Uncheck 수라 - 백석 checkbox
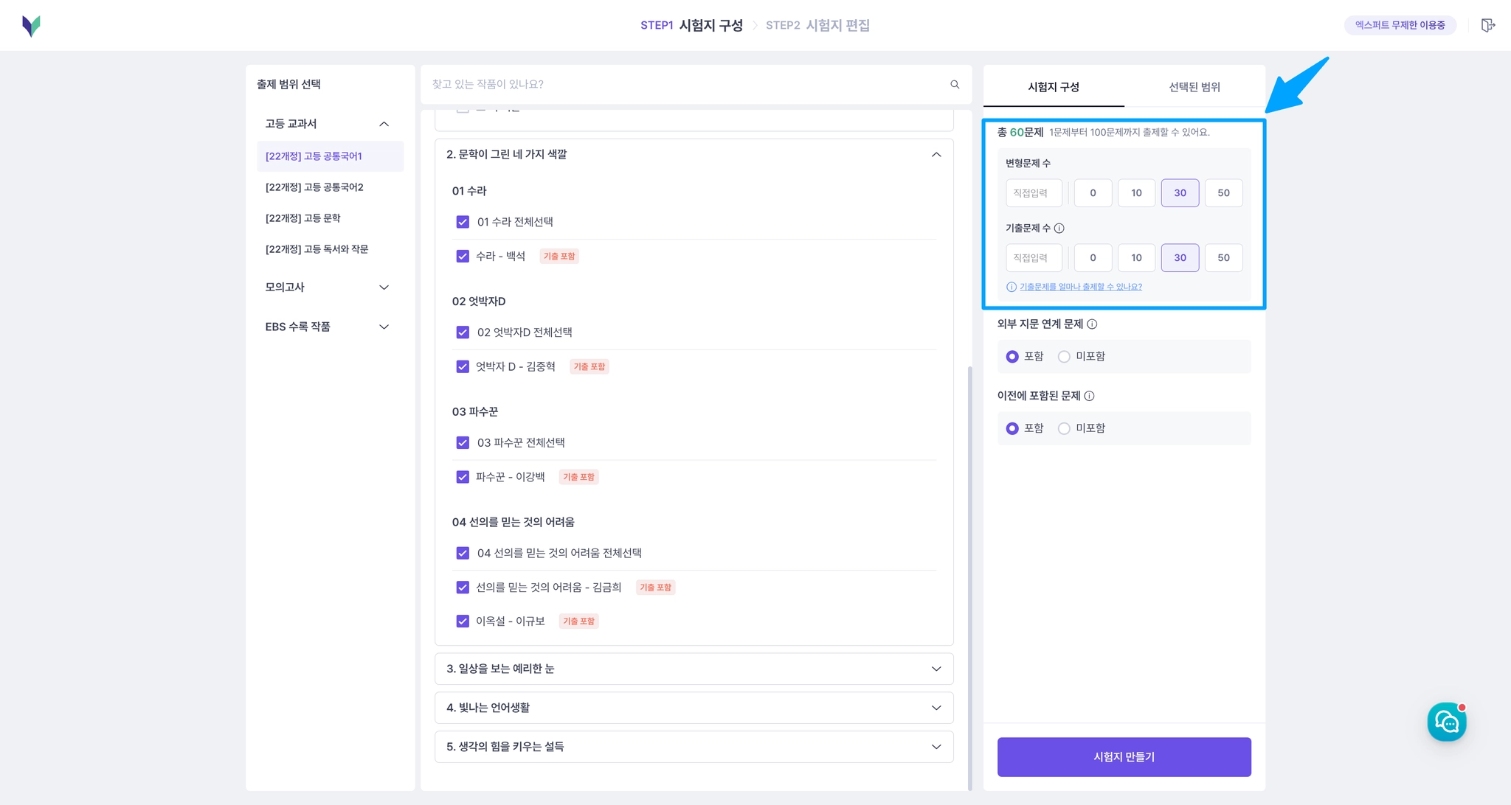Image resolution: width=1511 pixels, height=805 pixels. [x=463, y=257]
